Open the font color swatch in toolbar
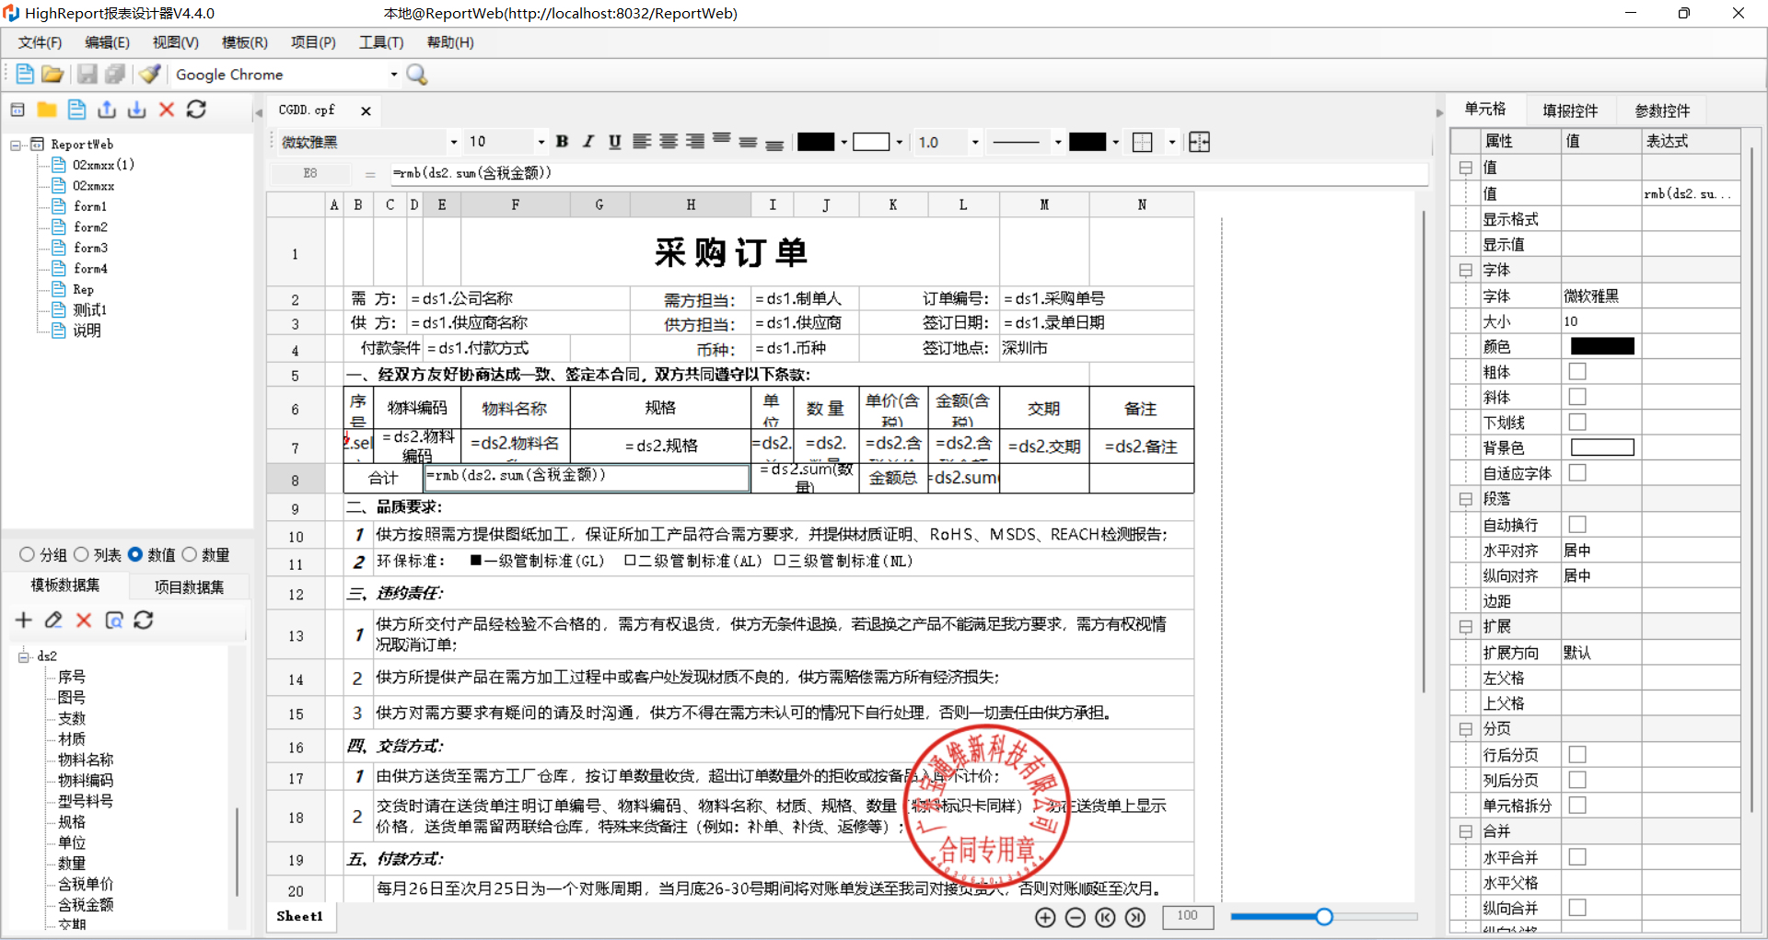Viewport: 1768px width, 940px height. [815, 142]
